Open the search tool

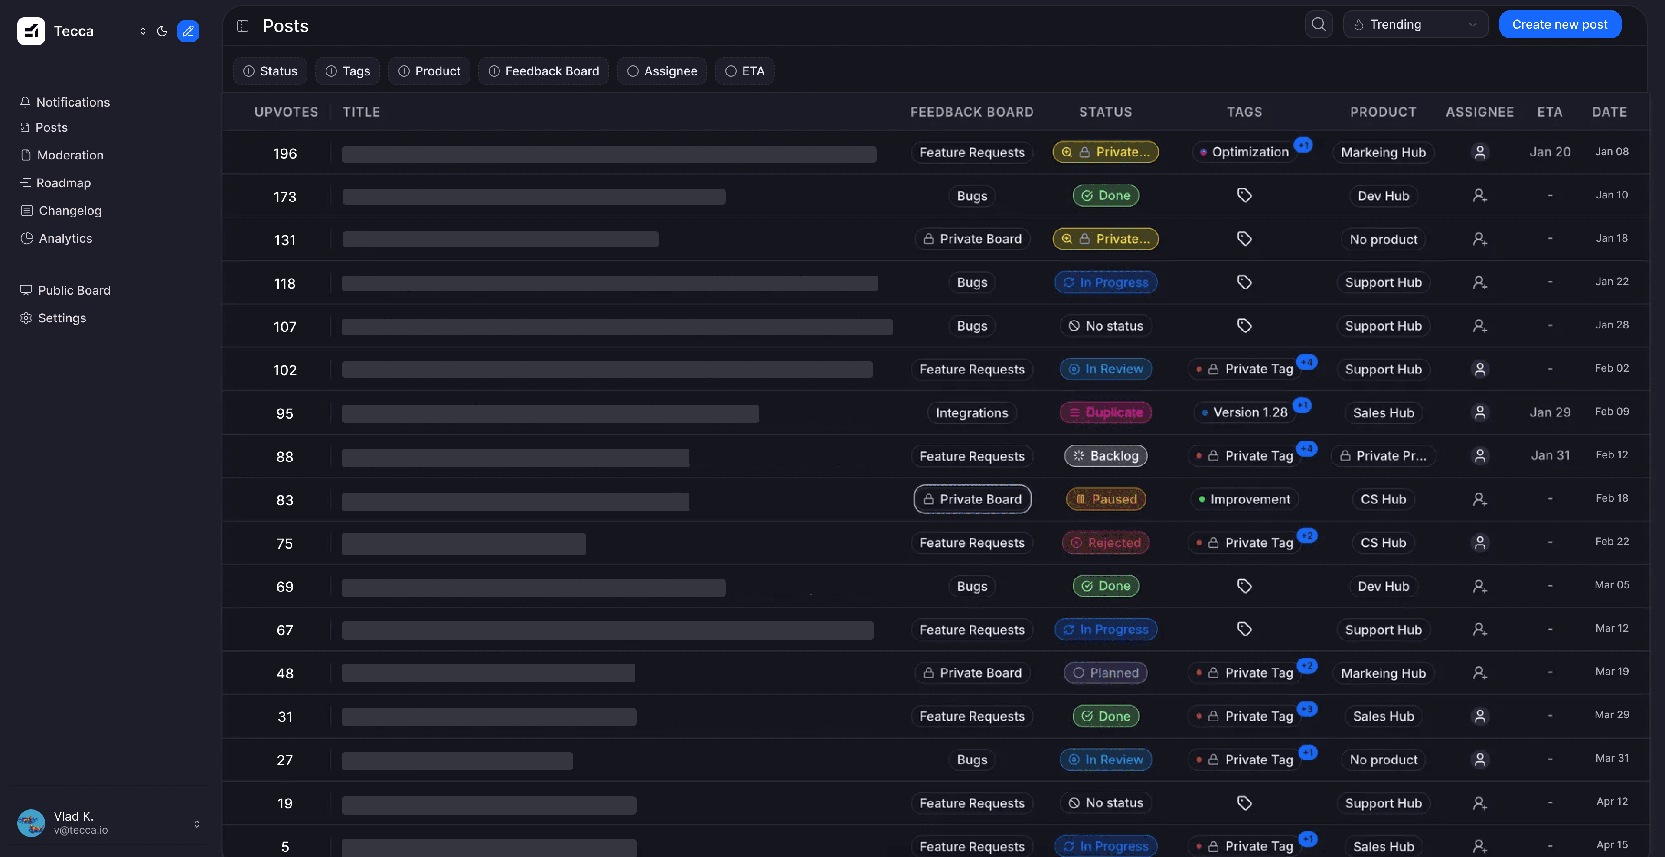point(1319,25)
